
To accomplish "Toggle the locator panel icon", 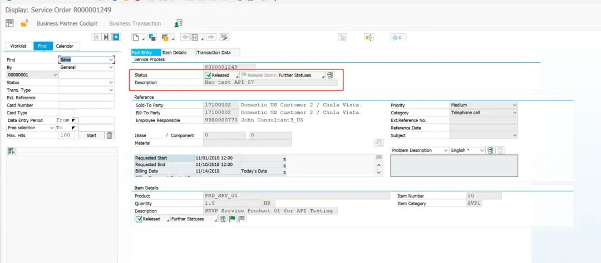I will [9, 23].
